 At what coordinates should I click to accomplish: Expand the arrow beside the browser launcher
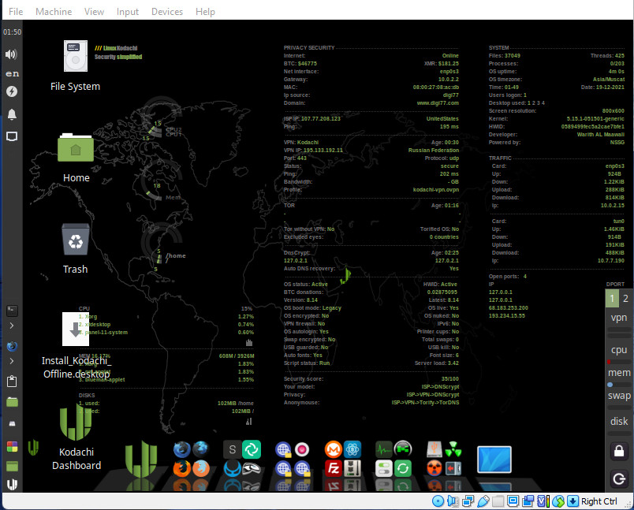coord(12,361)
